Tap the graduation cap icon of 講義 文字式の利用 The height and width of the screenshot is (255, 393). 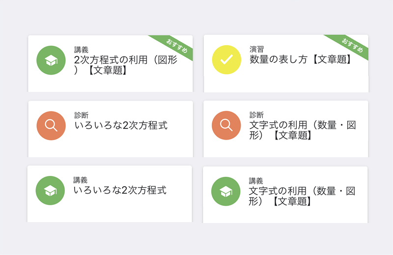226,191
